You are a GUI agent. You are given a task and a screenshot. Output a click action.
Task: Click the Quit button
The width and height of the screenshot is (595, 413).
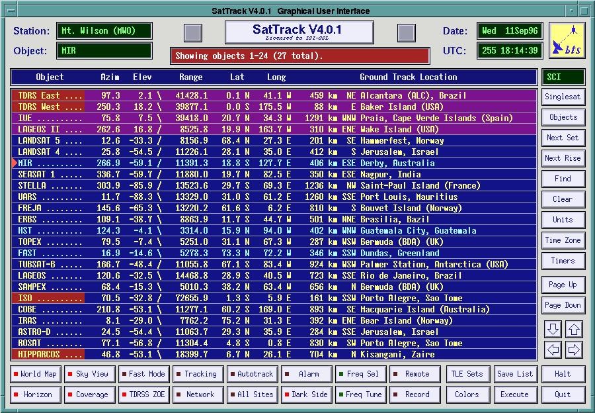(x=563, y=394)
